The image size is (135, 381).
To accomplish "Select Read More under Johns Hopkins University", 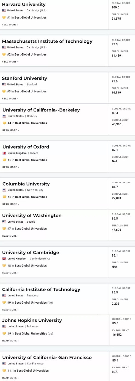I will [x=10, y=341].
